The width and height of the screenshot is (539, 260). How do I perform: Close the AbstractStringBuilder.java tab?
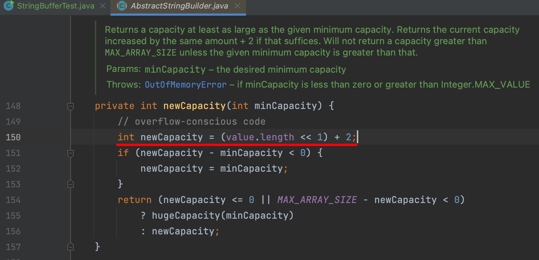(x=238, y=6)
